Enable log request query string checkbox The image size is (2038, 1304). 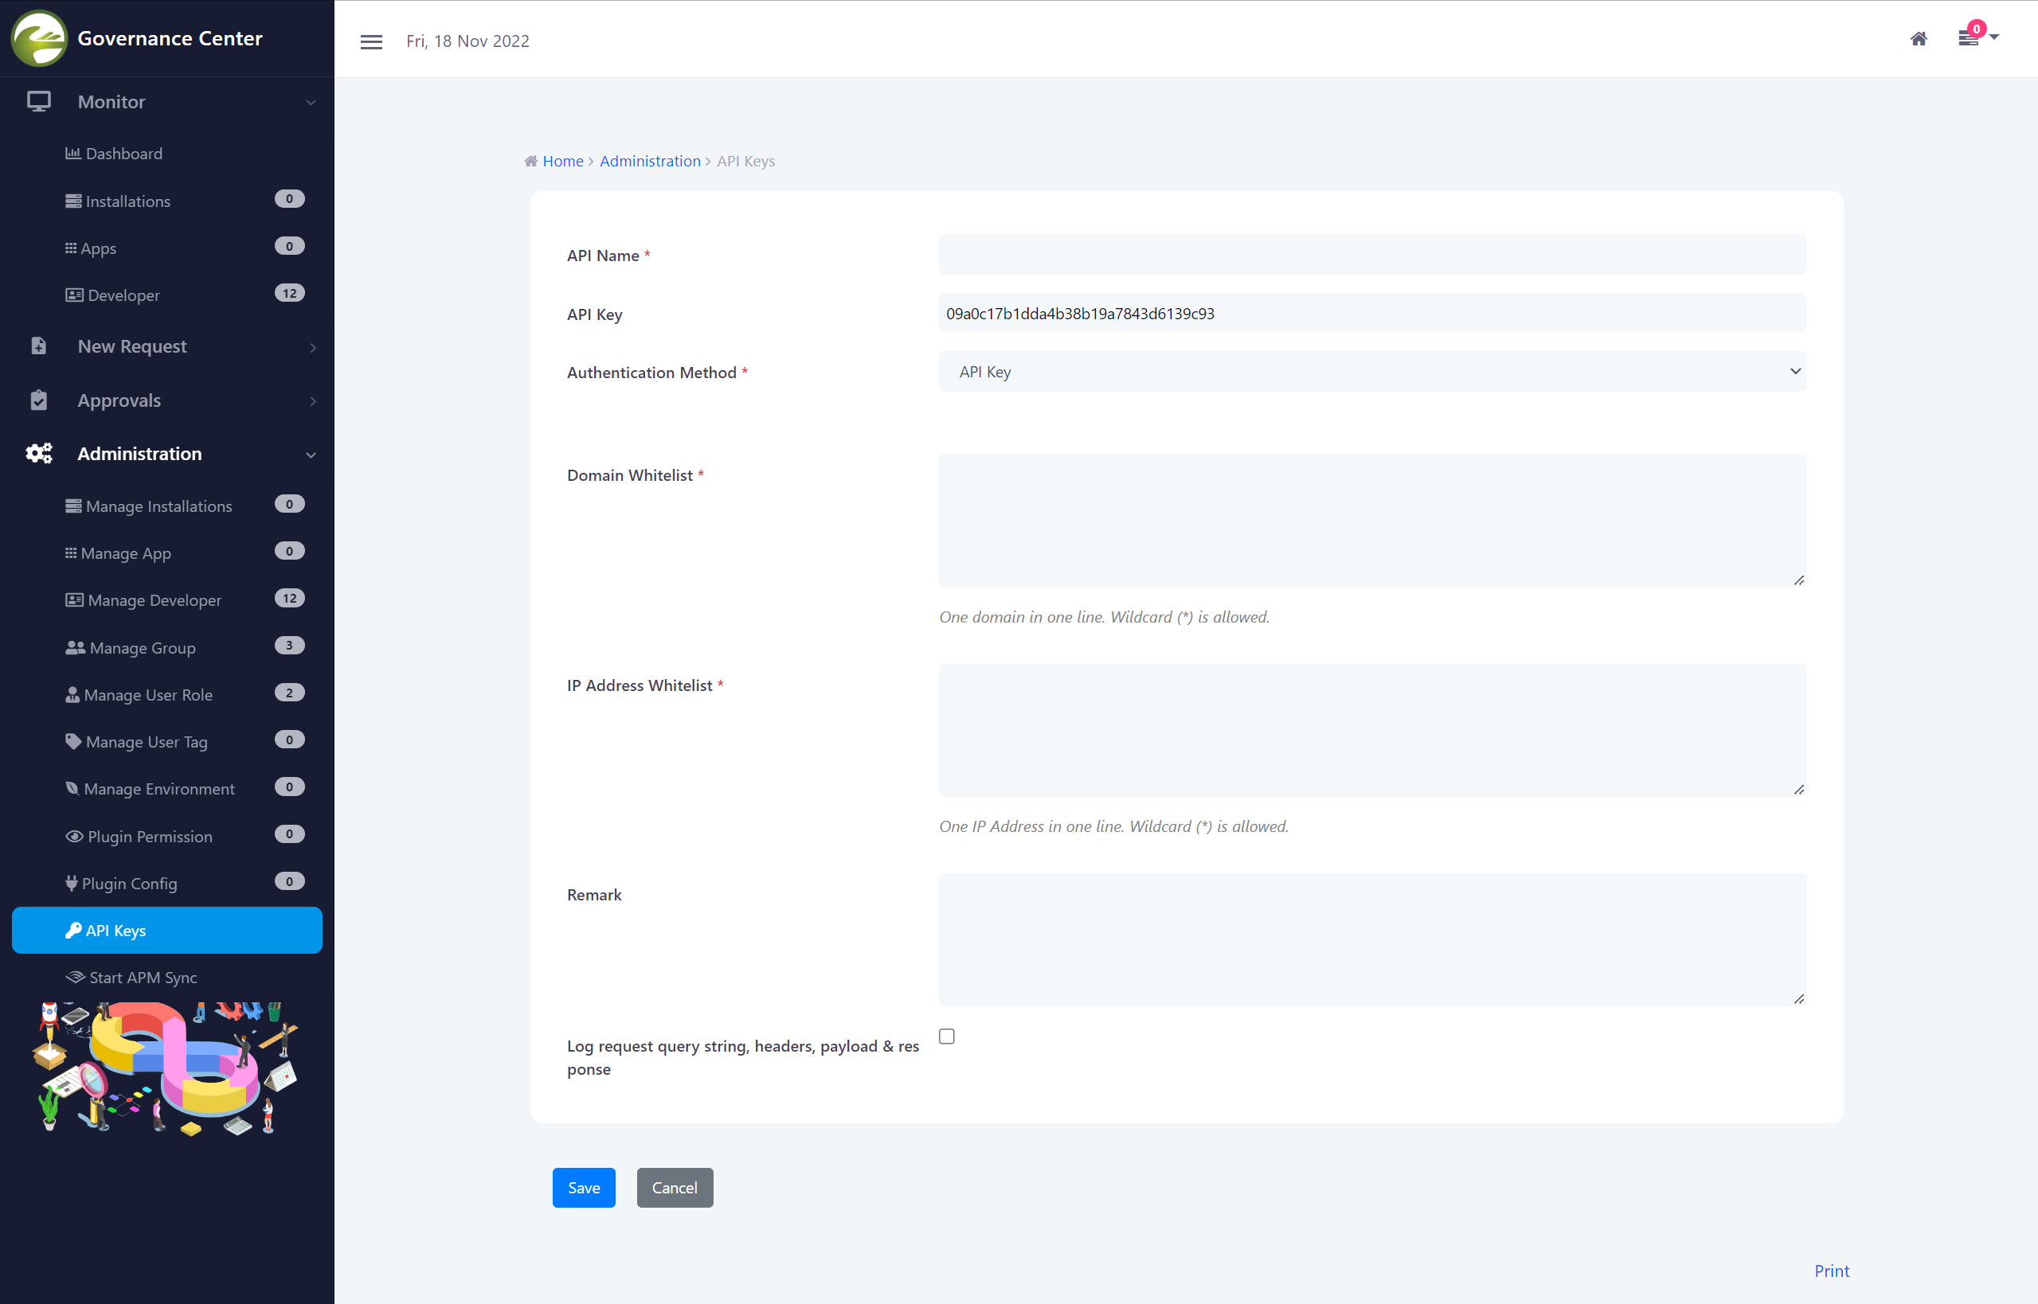pos(946,1037)
